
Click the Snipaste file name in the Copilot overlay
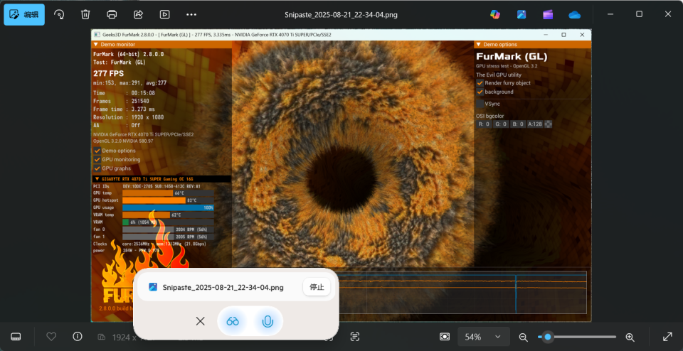223,288
